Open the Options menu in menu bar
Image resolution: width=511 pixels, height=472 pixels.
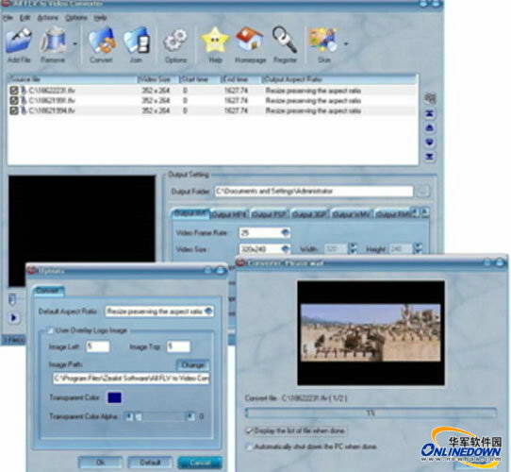(x=76, y=18)
